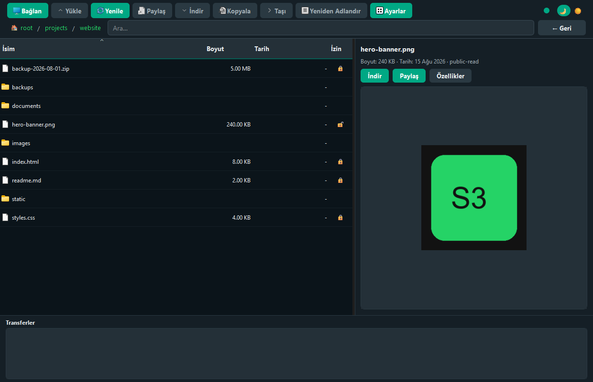Open Ayarlar settings
Viewport: 593px width, 382px height.
coord(391,11)
